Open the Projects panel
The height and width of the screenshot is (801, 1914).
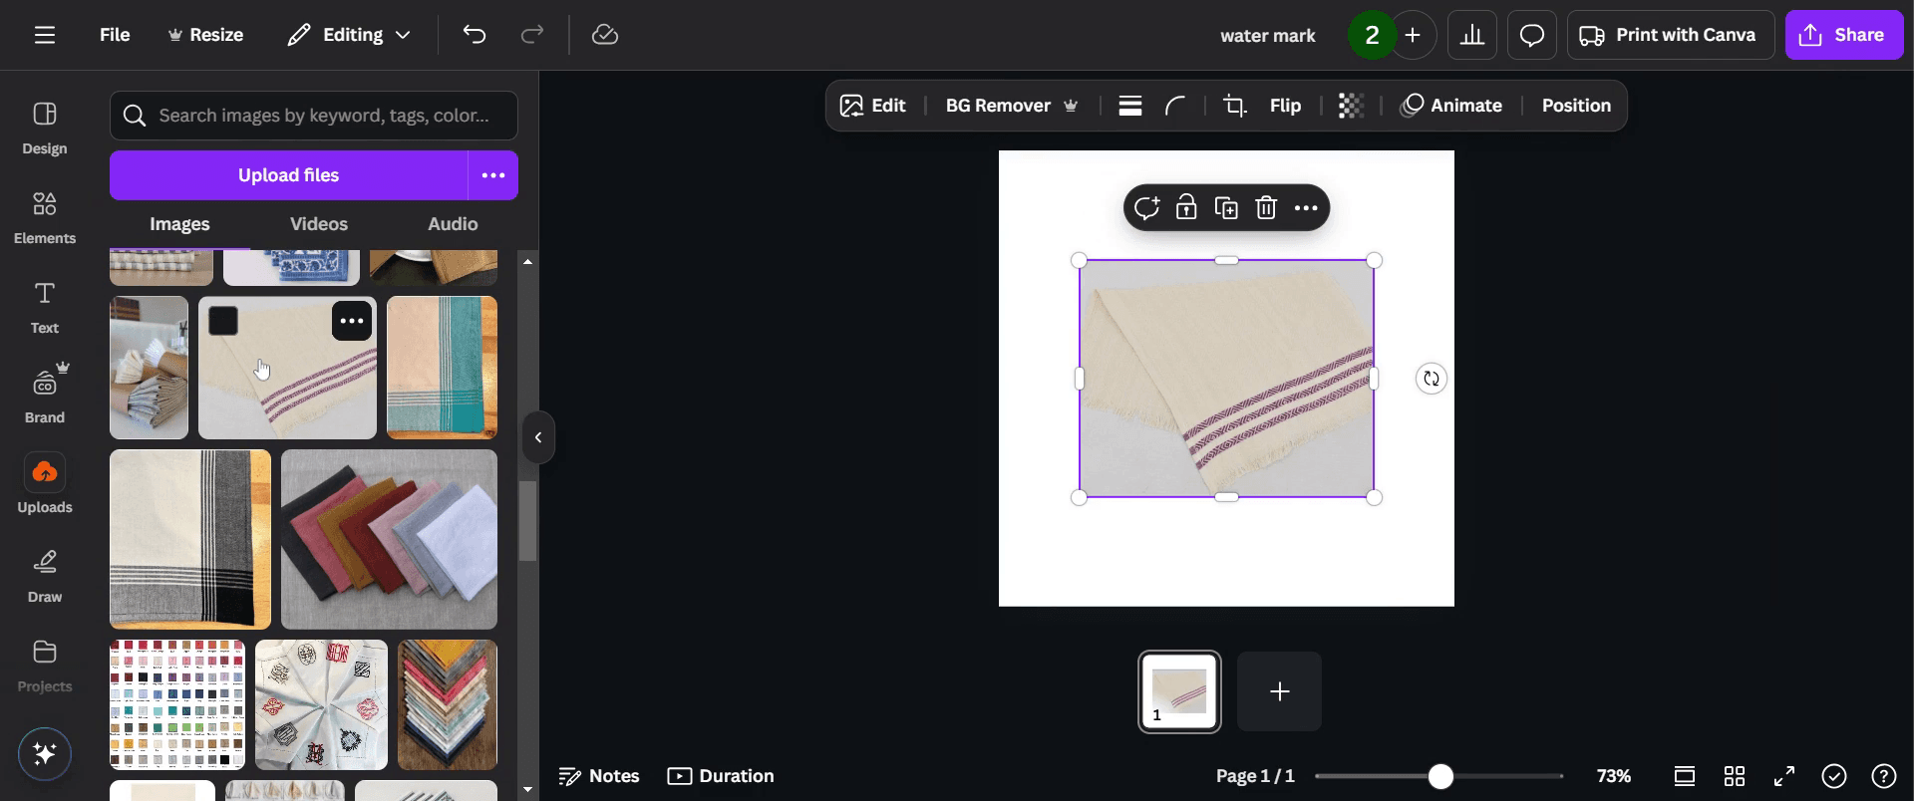click(x=45, y=667)
